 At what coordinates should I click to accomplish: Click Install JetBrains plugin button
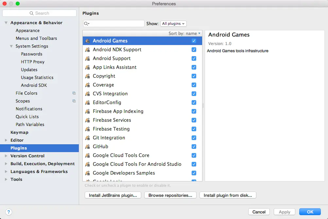(x=113, y=195)
